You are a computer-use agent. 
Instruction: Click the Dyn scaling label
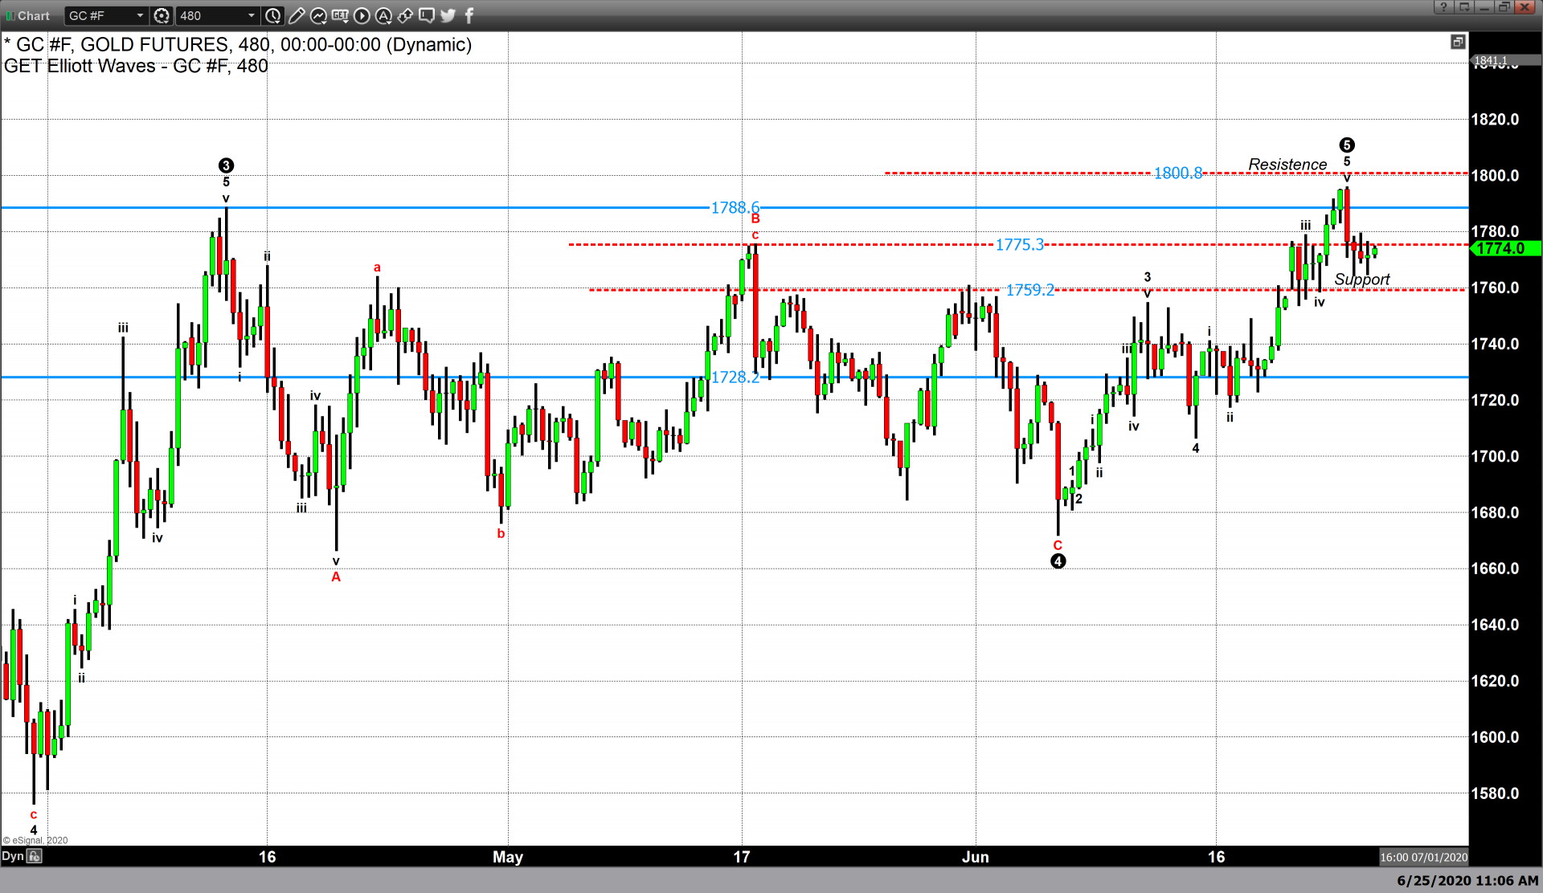coord(12,856)
